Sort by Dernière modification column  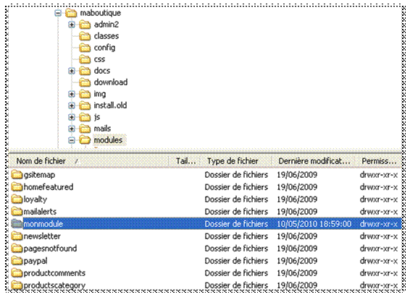pyautogui.click(x=314, y=161)
